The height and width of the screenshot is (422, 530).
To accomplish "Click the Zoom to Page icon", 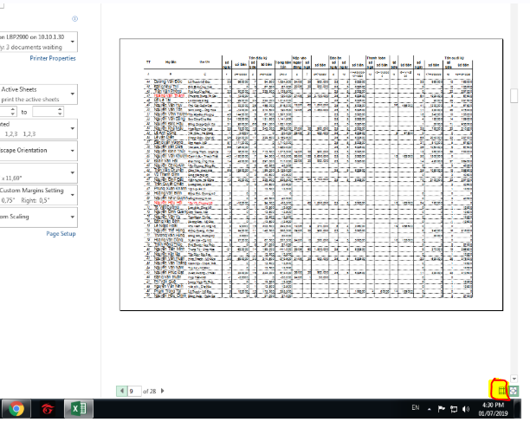I will point(514,391).
